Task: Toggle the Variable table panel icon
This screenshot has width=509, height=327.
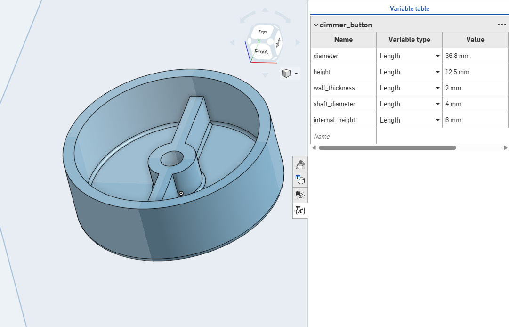Action: [x=300, y=211]
